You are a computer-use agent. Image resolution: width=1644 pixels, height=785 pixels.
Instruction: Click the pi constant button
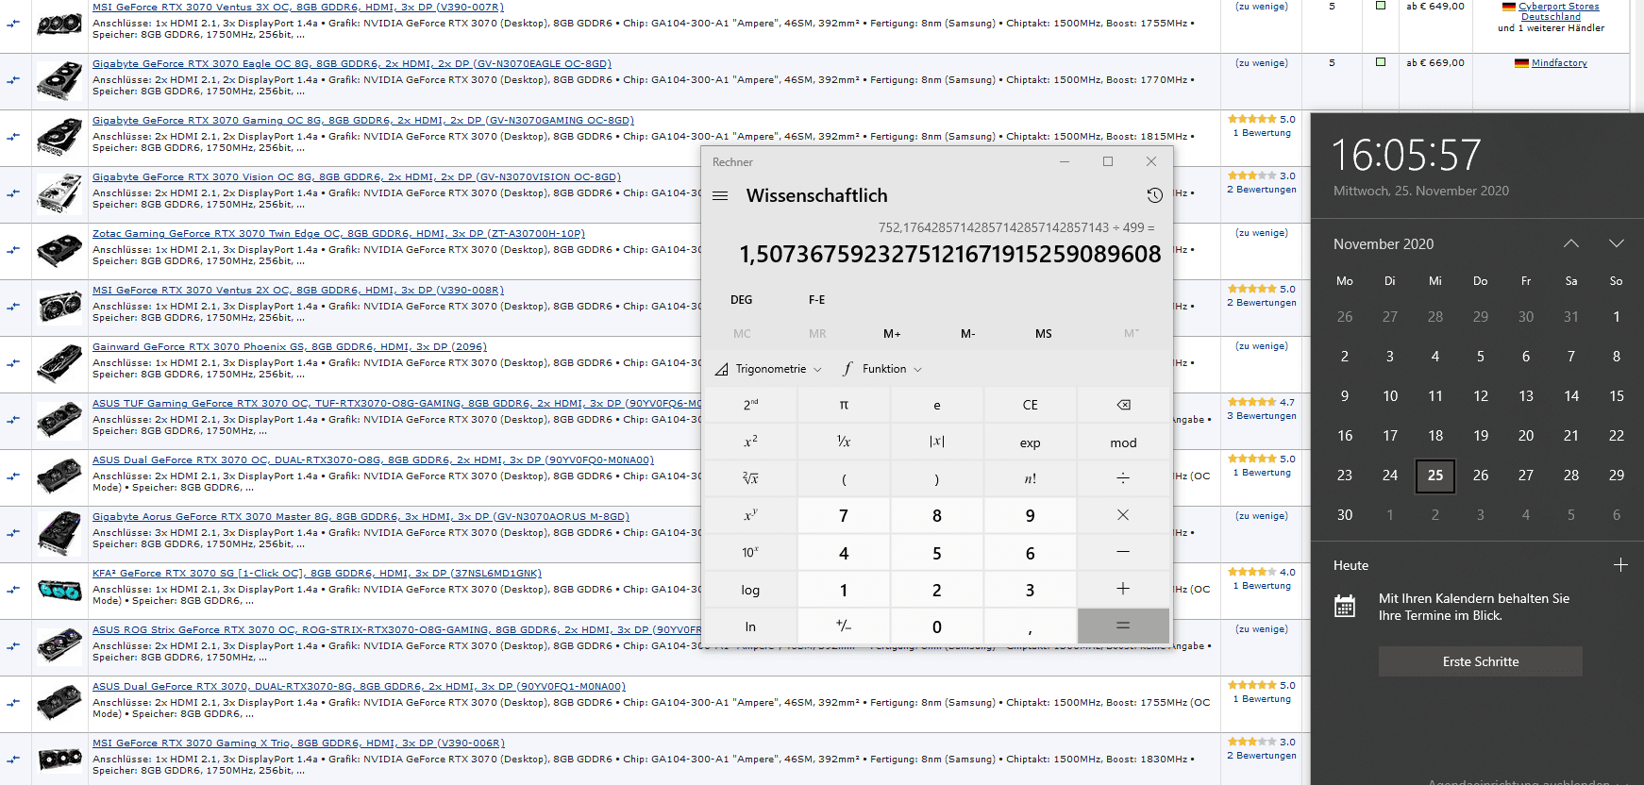(844, 405)
